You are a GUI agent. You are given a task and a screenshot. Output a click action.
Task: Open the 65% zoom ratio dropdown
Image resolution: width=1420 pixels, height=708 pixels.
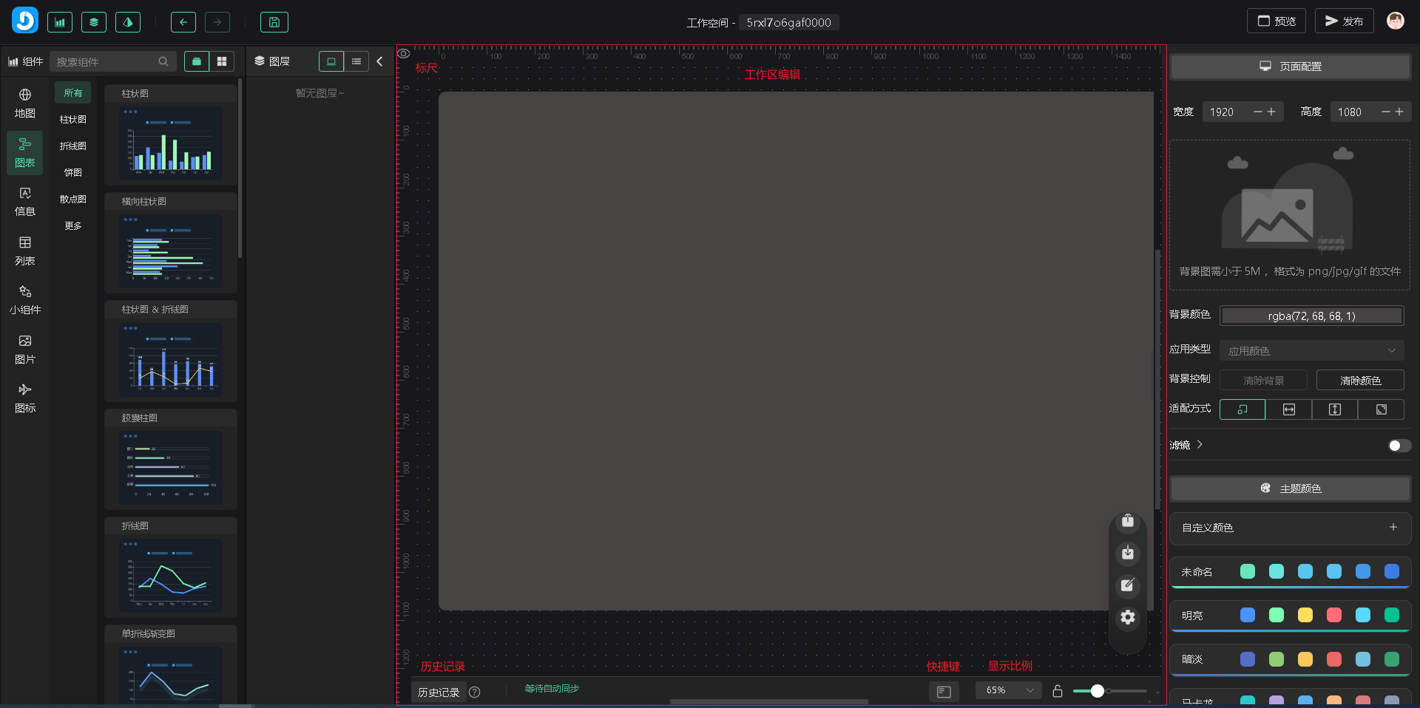1009,690
